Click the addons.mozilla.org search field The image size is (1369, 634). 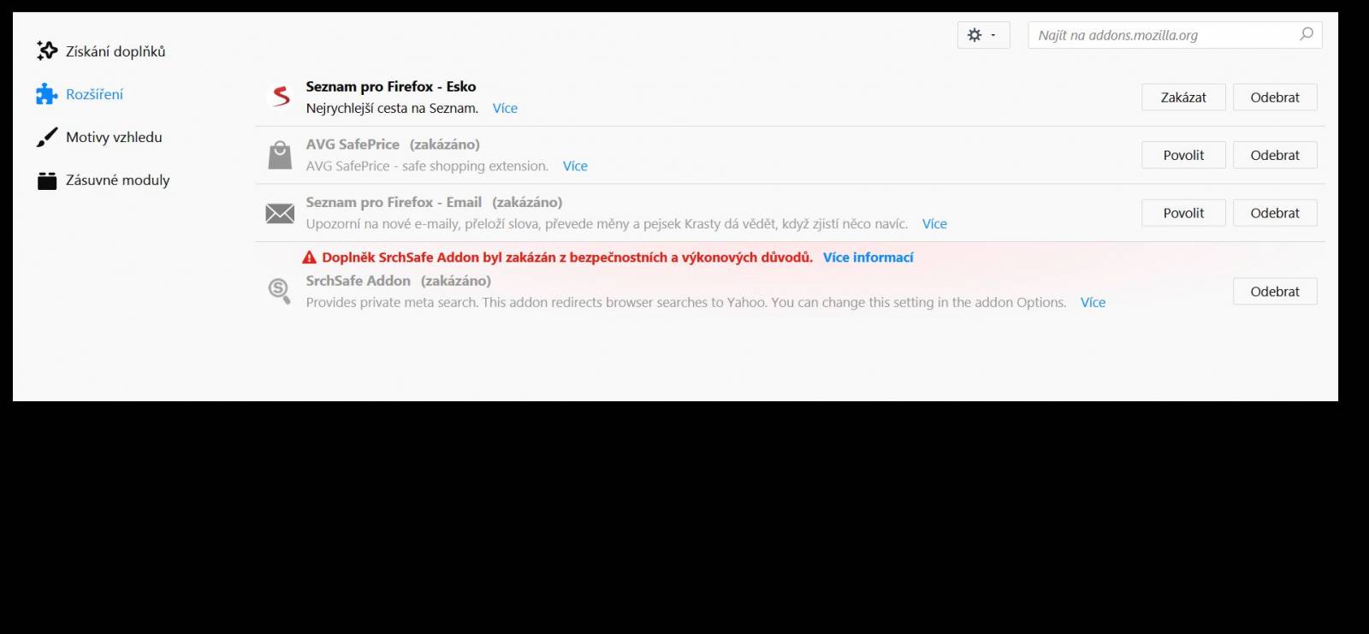coord(1175,35)
